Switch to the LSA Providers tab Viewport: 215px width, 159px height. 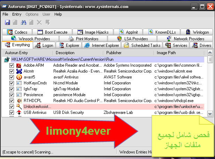pos(132,39)
